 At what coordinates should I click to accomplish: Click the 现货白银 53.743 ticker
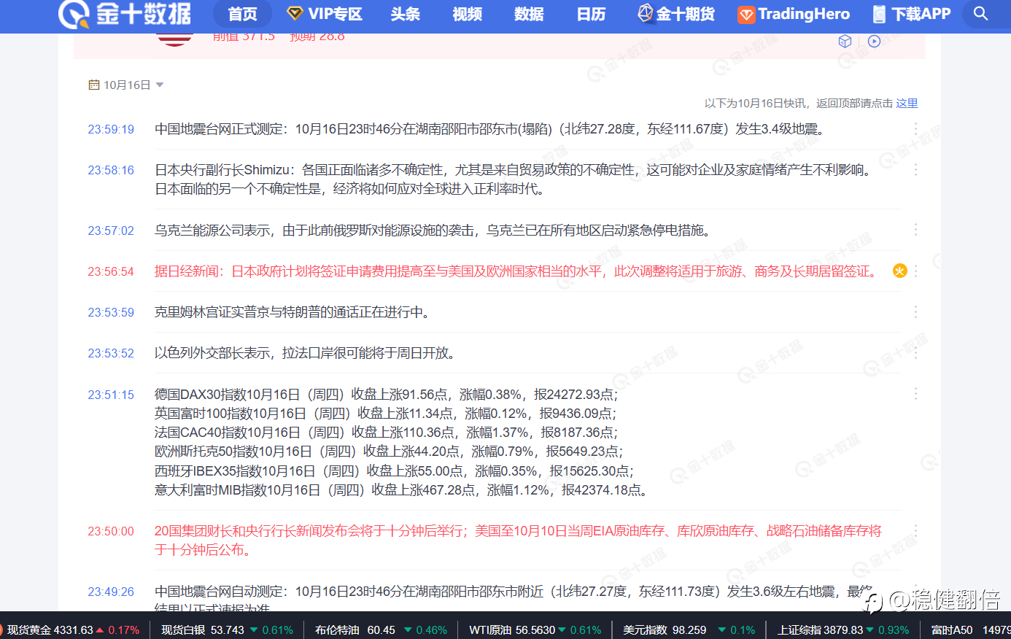click(227, 630)
